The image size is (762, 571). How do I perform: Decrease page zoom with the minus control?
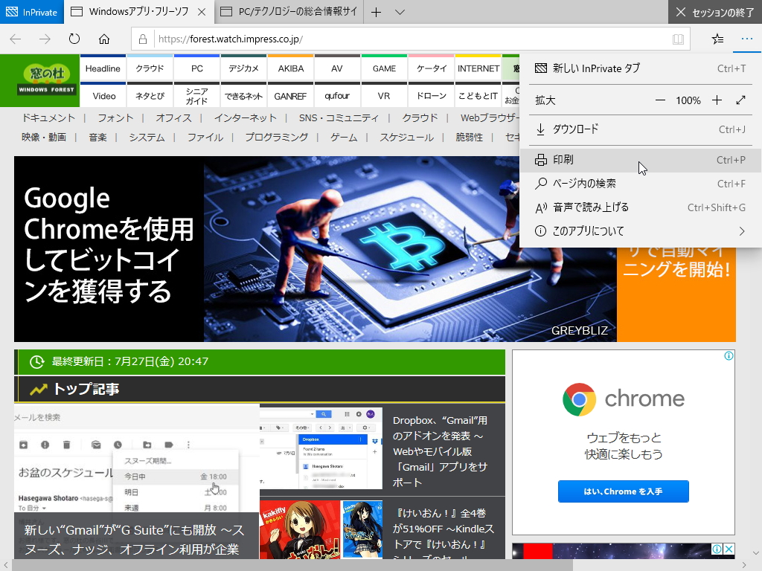point(661,99)
